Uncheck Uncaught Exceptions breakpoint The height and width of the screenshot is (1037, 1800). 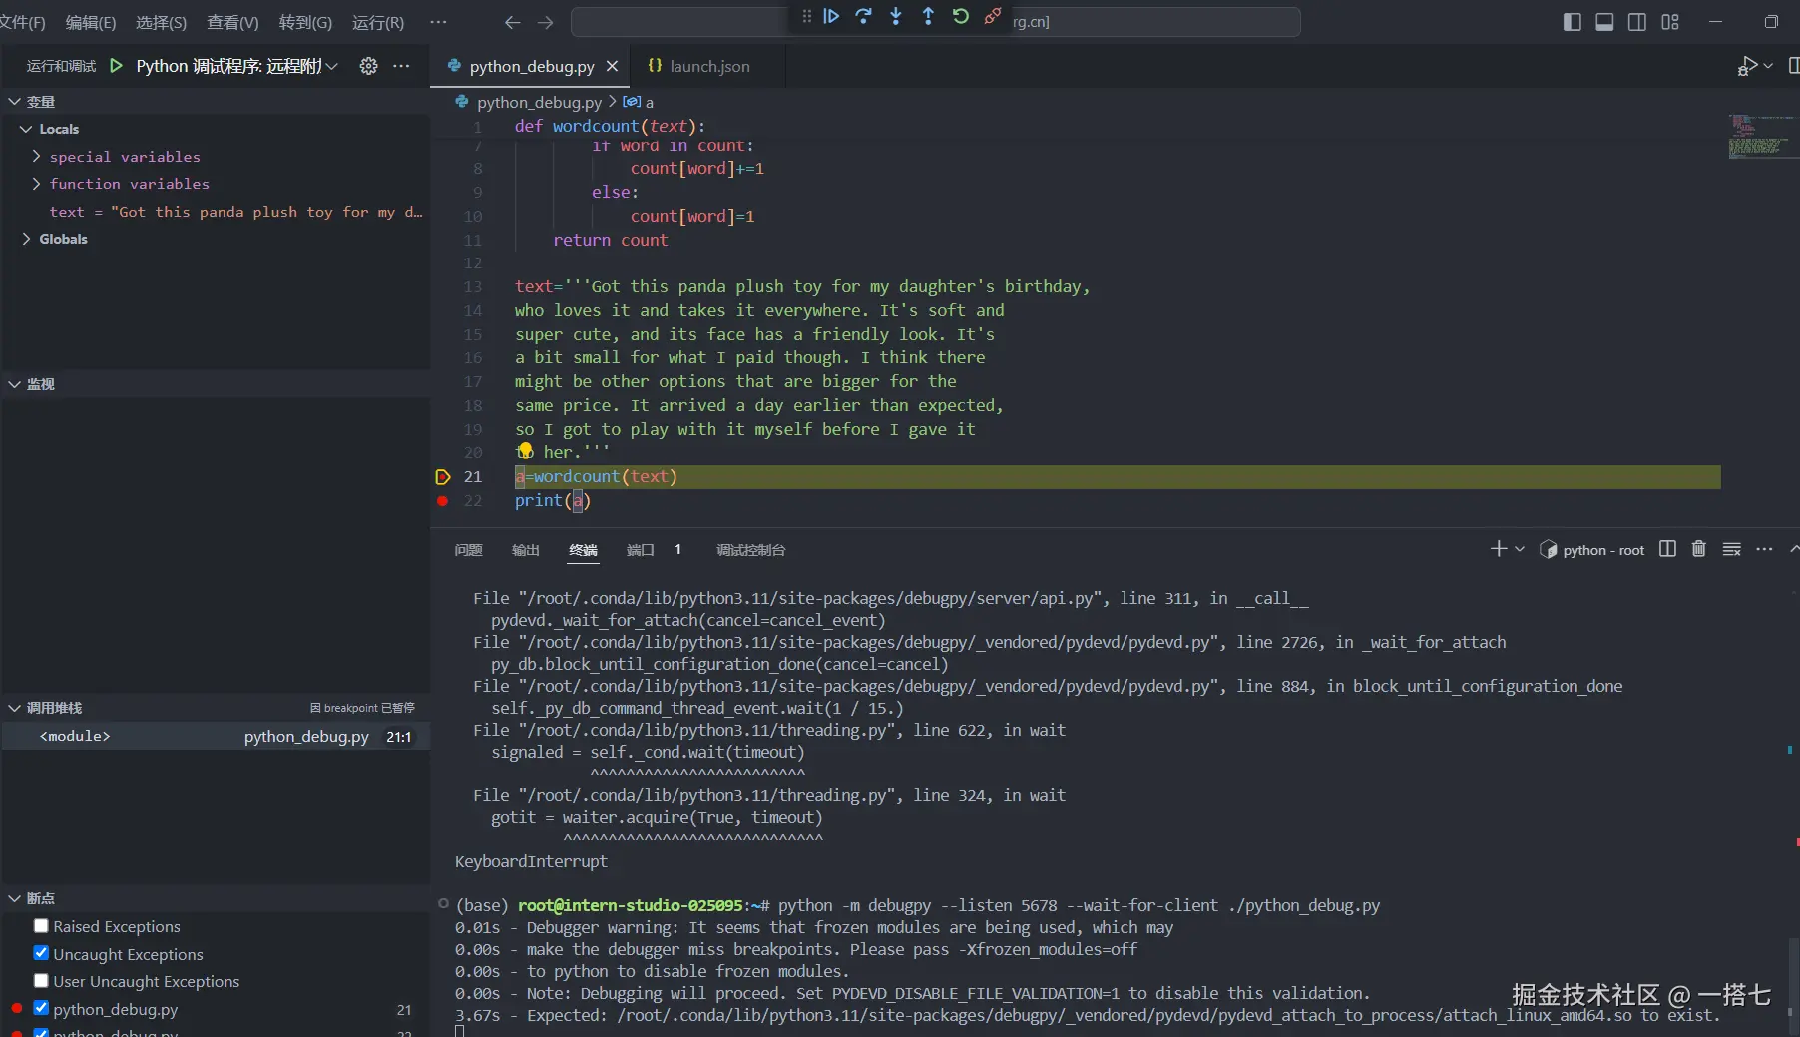[x=41, y=953]
